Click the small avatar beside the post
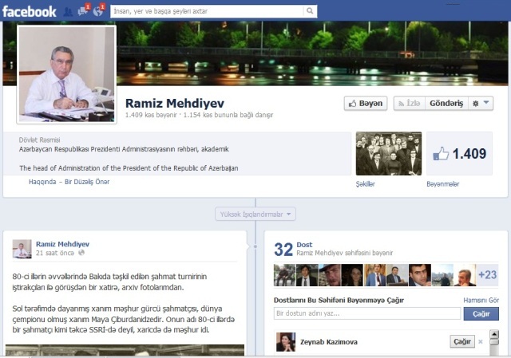This screenshot has width=511, height=358. (x=22, y=249)
